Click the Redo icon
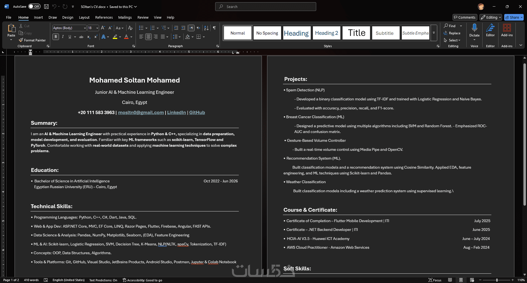Image resolution: width=527 pixels, height=283 pixels. pos(65,7)
